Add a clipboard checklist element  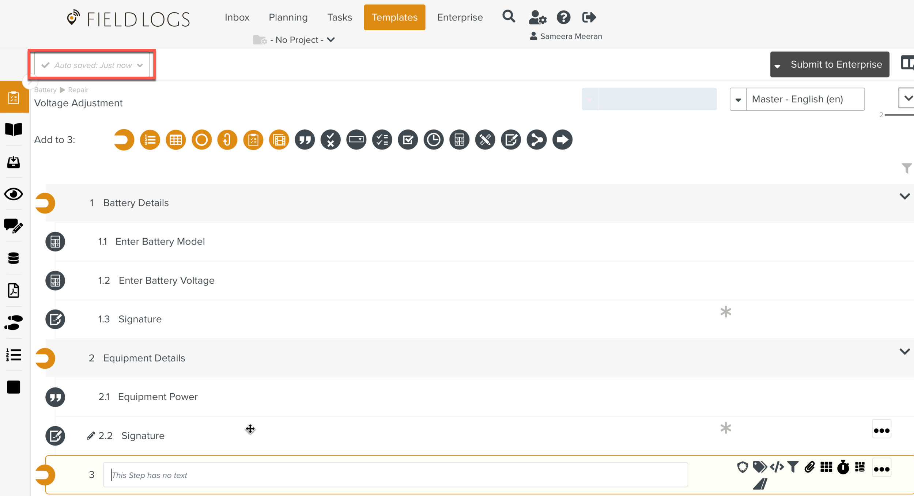pyautogui.click(x=253, y=140)
